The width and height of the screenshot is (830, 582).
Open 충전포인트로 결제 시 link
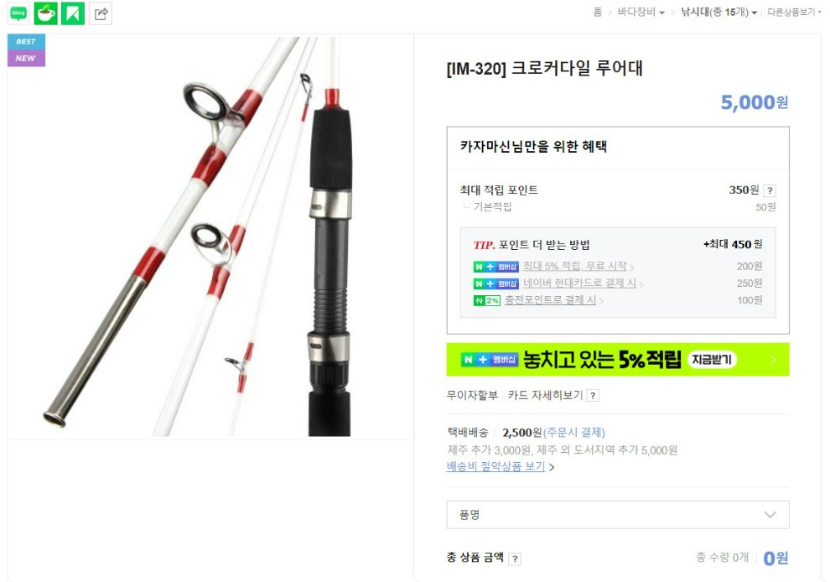550,300
